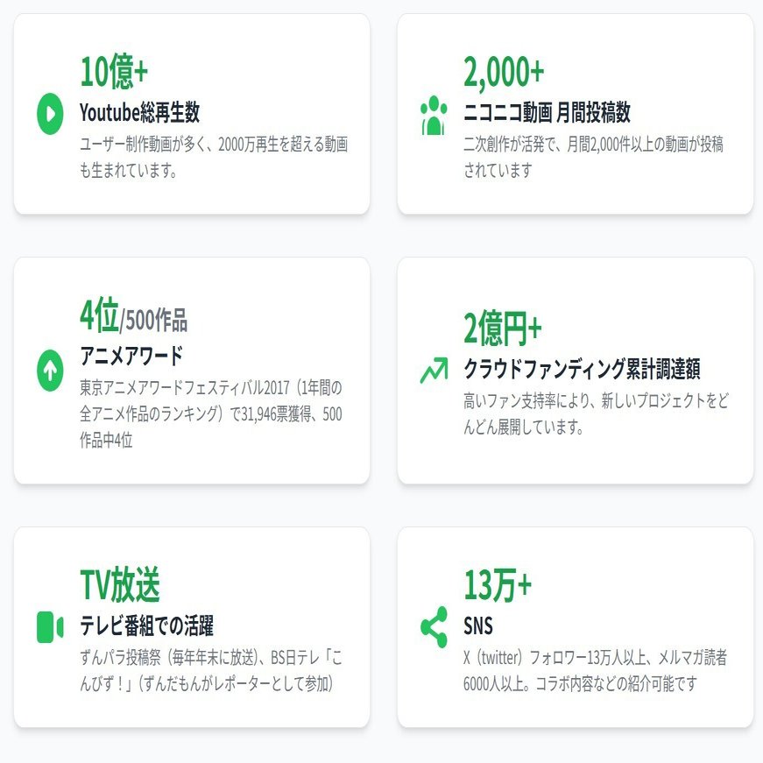Viewport: 763px width, 763px height.
Task: Click the video camera icon beside テレビ番組
Action: pos(50,627)
